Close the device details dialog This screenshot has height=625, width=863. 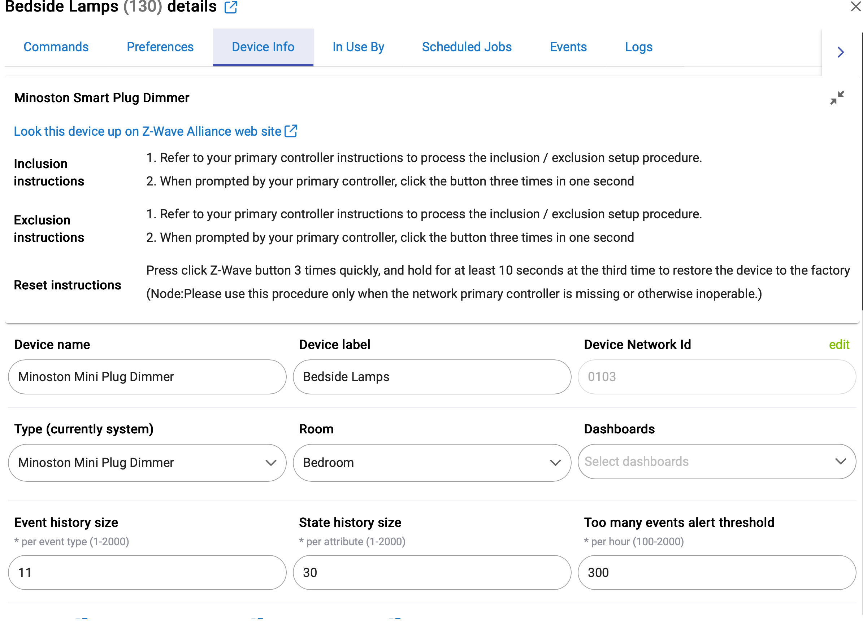click(855, 6)
